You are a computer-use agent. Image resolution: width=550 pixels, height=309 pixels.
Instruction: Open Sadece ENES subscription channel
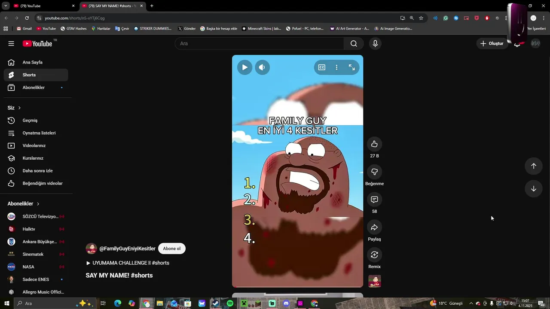click(x=36, y=279)
